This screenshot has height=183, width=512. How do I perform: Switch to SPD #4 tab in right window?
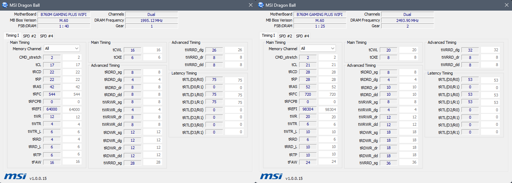click(303, 36)
